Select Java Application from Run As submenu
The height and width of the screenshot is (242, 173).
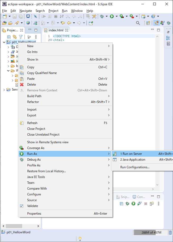[142, 160]
